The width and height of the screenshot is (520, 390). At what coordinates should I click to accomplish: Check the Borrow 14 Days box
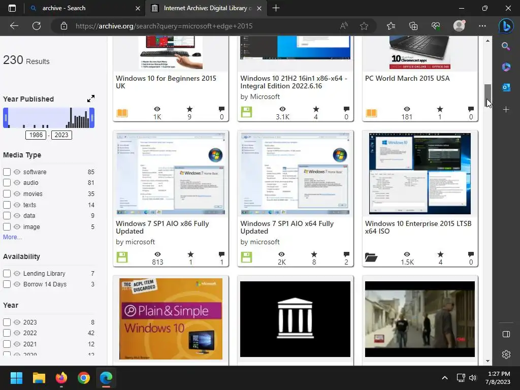point(7,284)
